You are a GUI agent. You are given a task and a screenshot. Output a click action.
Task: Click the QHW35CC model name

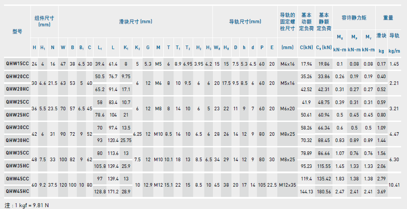(17, 153)
